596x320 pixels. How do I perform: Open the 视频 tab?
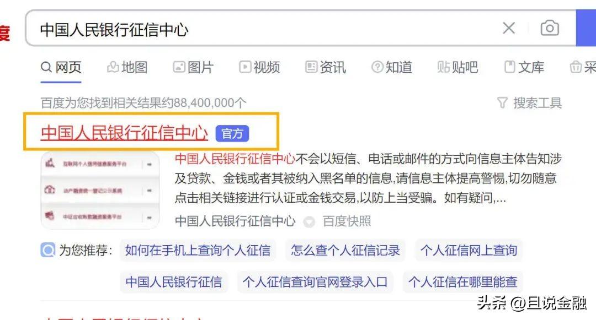pos(259,68)
